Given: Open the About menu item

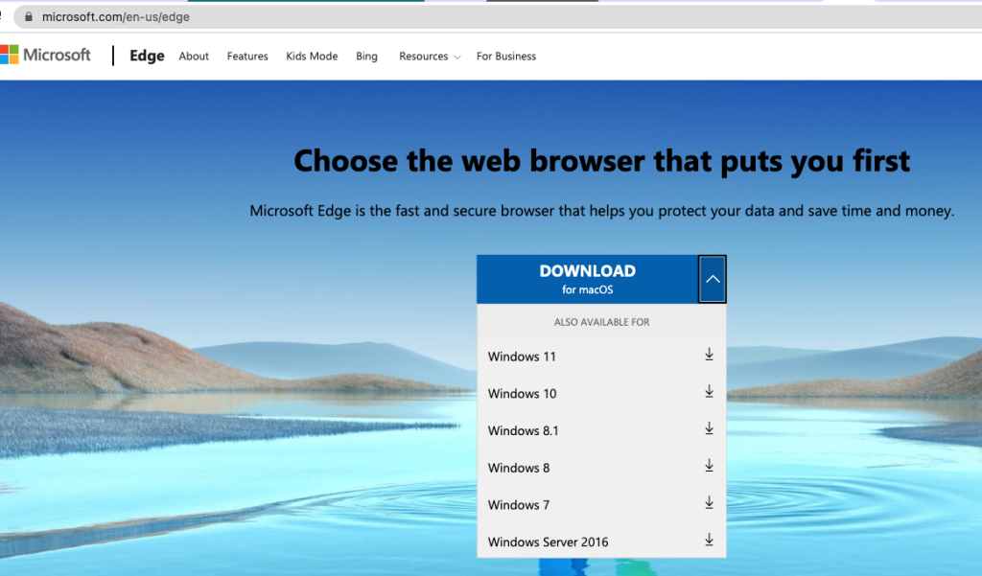Looking at the screenshot, I should [x=194, y=57].
